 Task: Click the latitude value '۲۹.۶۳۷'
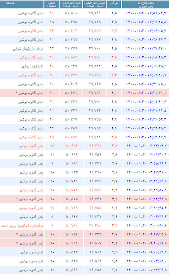click(x=95, y=217)
